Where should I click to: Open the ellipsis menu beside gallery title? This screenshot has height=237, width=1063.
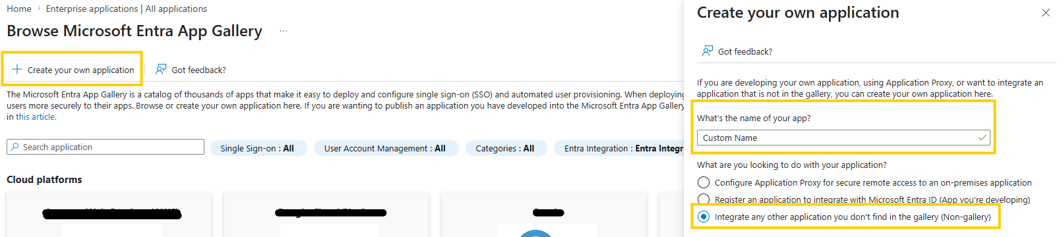284,31
